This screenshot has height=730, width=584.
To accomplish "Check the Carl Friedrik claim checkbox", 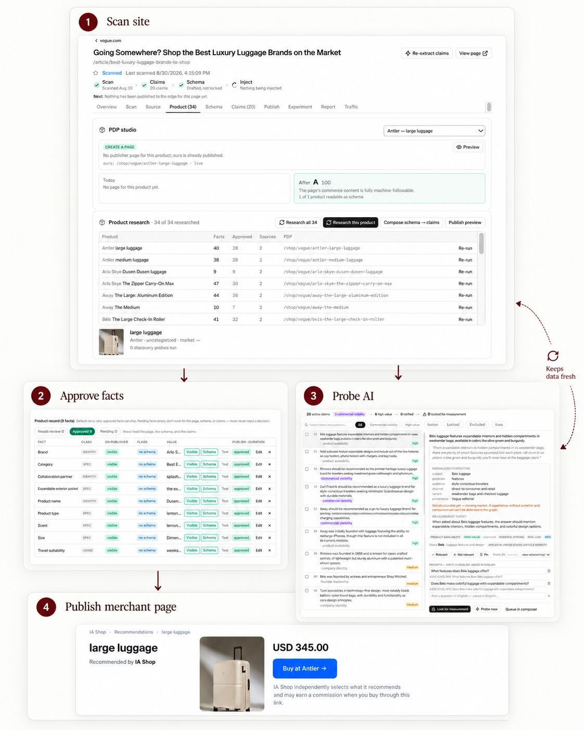I will (307, 486).
